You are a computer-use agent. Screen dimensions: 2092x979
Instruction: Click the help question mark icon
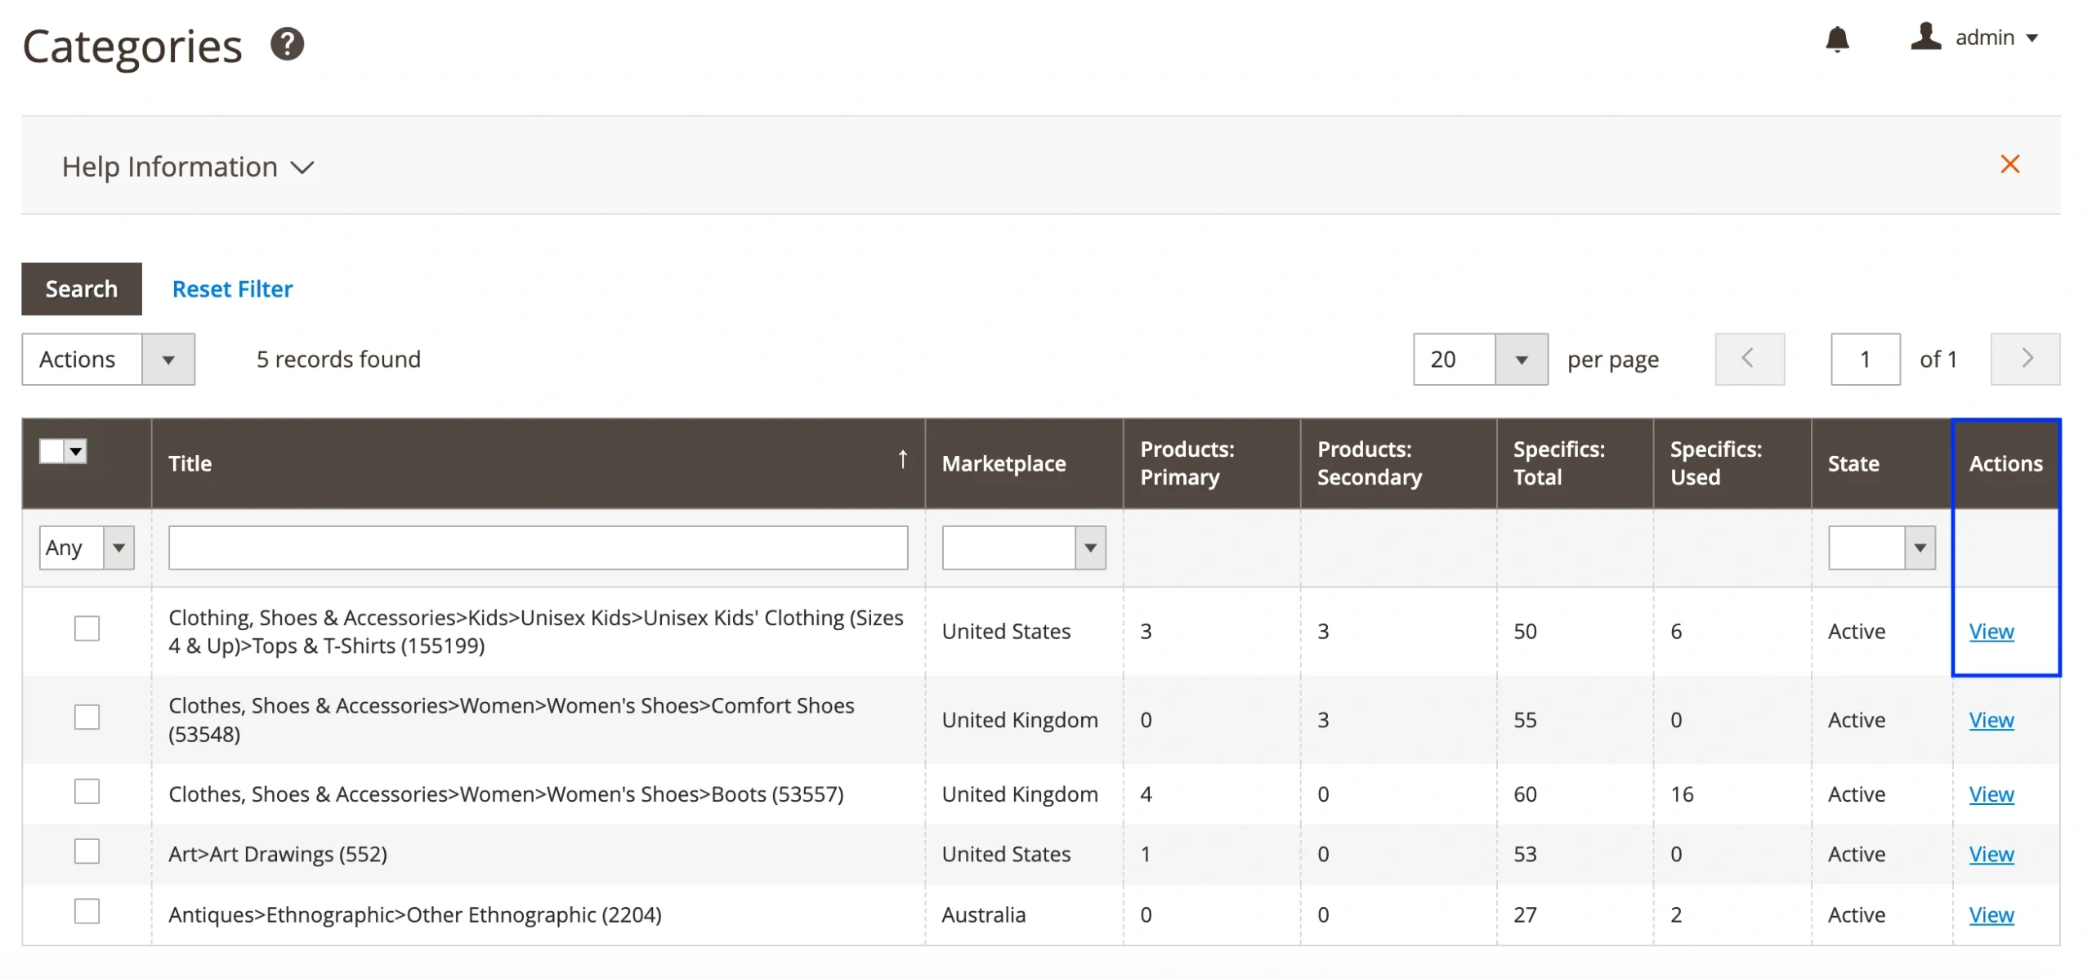click(287, 44)
